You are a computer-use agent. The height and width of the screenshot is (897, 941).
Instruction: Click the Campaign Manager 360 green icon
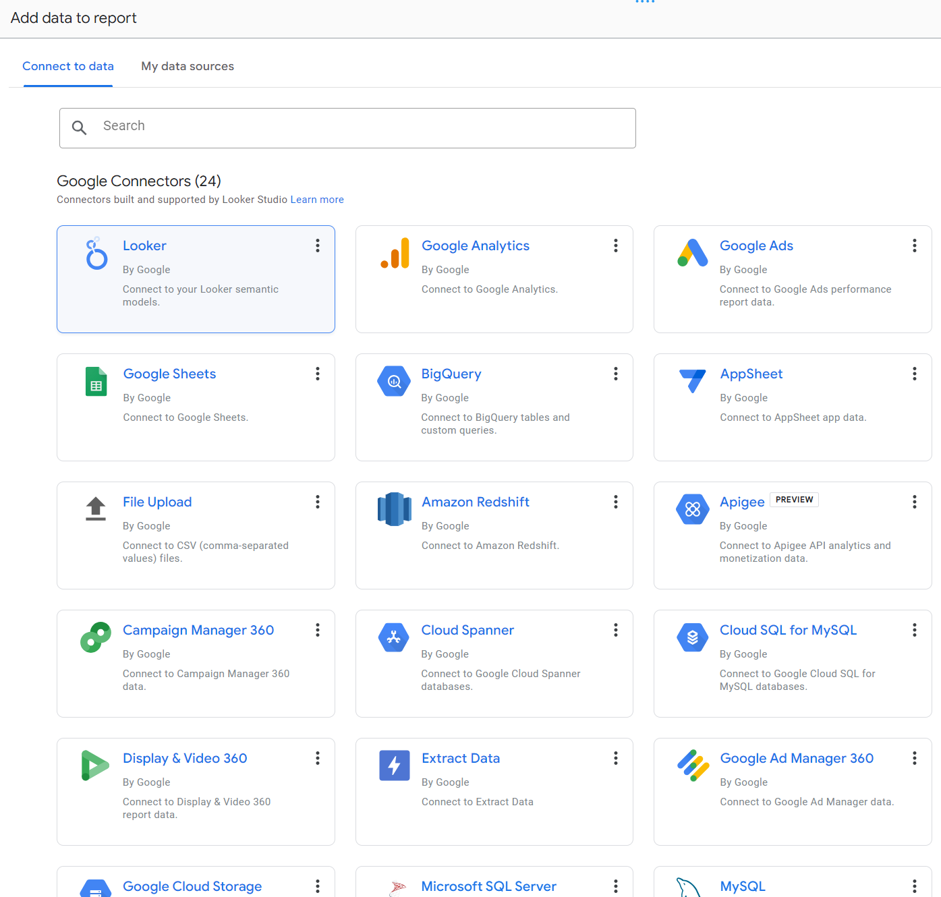pyautogui.click(x=96, y=637)
